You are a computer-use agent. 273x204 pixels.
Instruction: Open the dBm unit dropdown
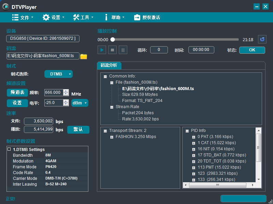(80, 103)
